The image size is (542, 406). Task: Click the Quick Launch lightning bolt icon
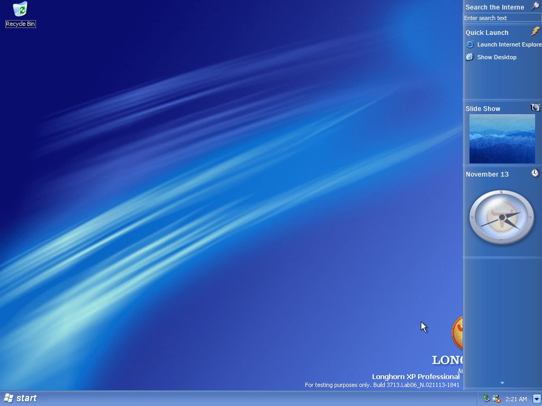(x=534, y=32)
